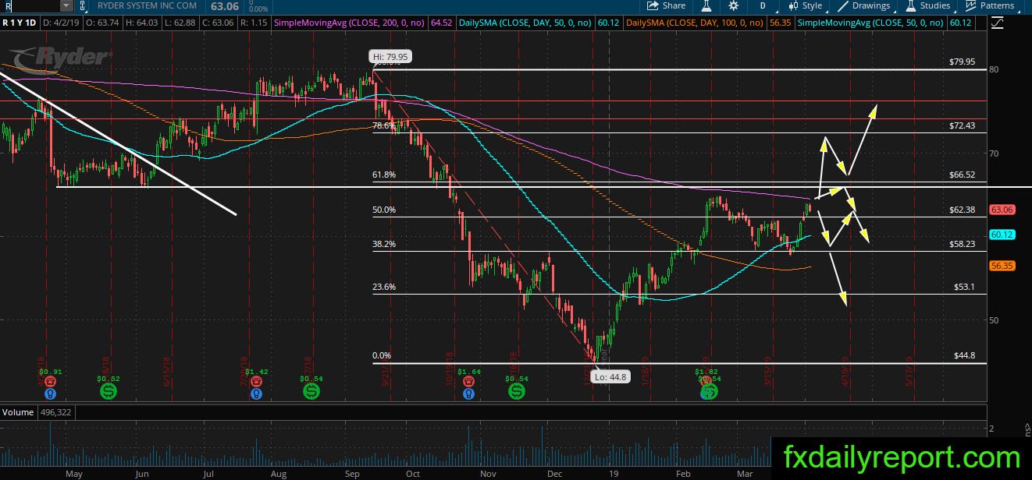The image size is (1032, 480).
Task: Click the Lo: 44.8 price bubble
Action: (x=612, y=377)
